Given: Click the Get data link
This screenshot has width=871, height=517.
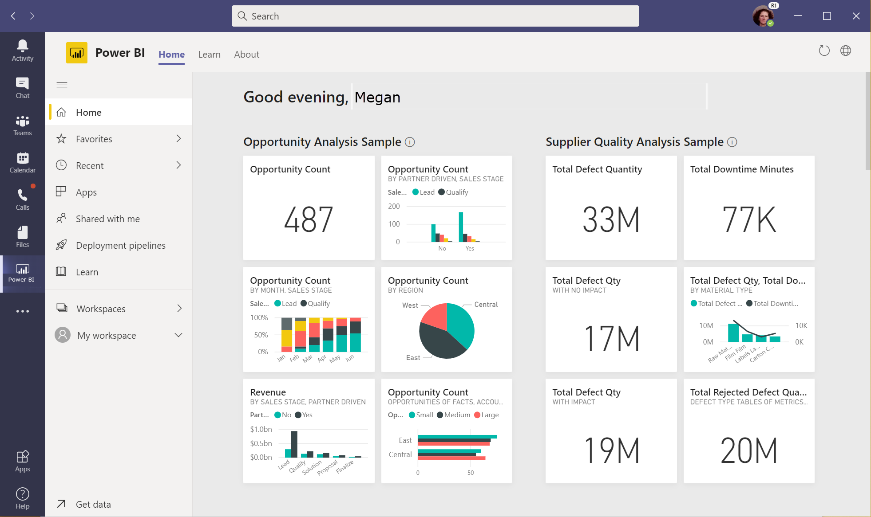Looking at the screenshot, I should point(92,503).
